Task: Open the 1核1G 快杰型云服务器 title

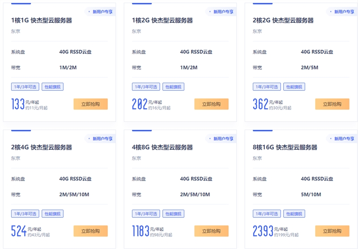Action: (x=42, y=20)
